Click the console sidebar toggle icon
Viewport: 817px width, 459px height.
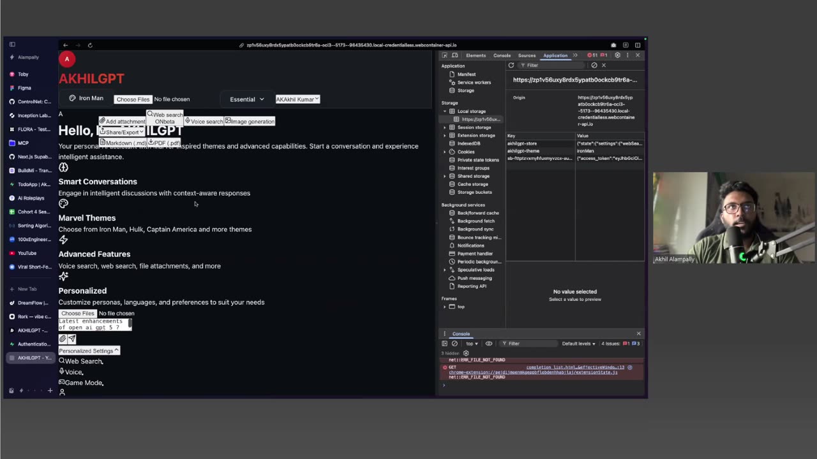click(445, 344)
